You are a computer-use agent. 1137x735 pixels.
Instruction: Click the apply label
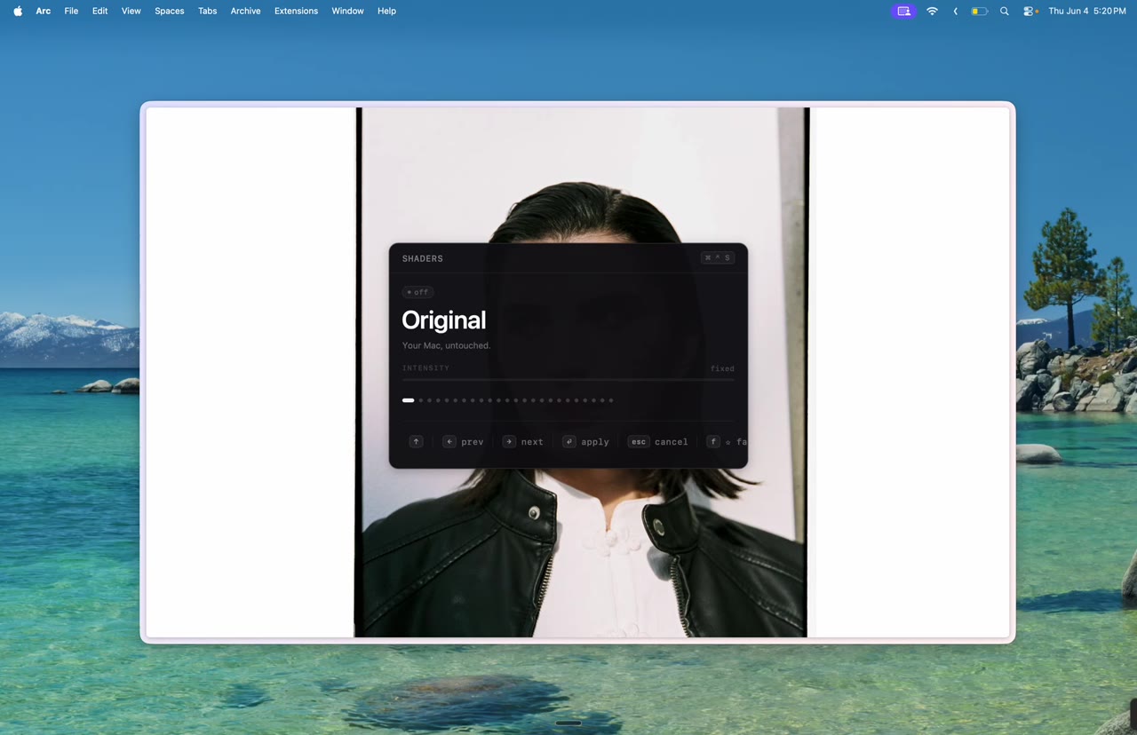click(x=595, y=442)
